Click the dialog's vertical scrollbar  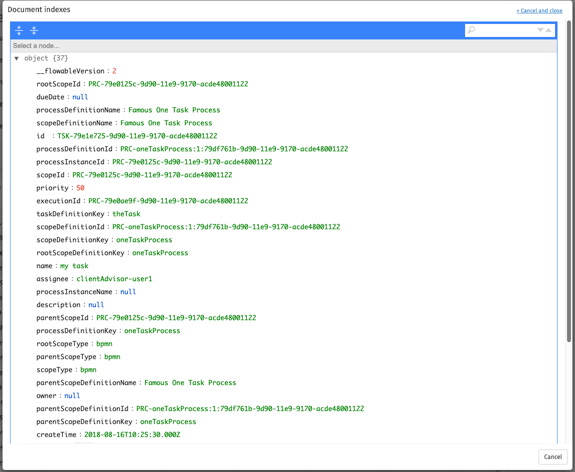tap(569, 181)
